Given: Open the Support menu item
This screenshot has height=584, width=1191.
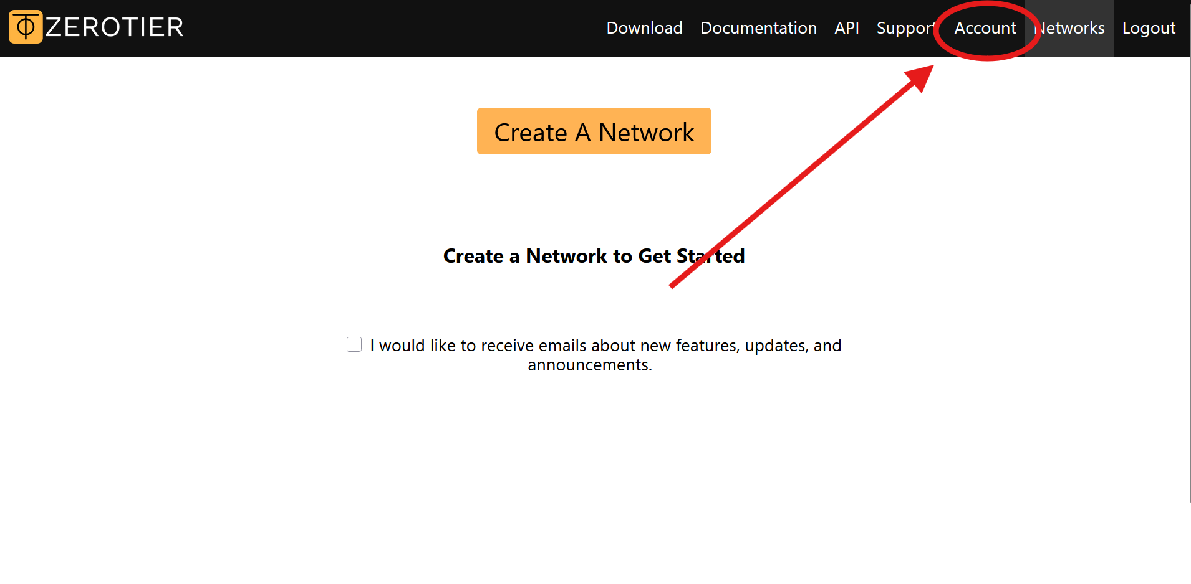Looking at the screenshot, I should click(x=907, y=29).
